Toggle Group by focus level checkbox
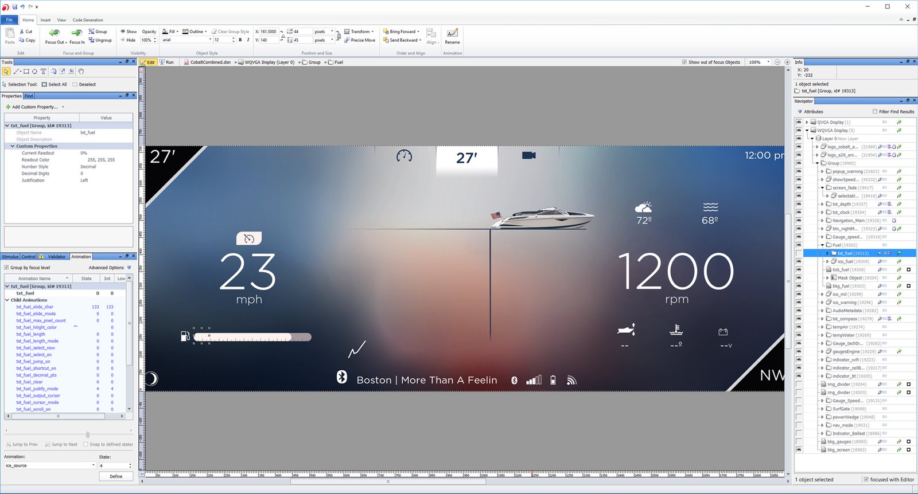Screen dimensions: 918x494 coord(6,268)
